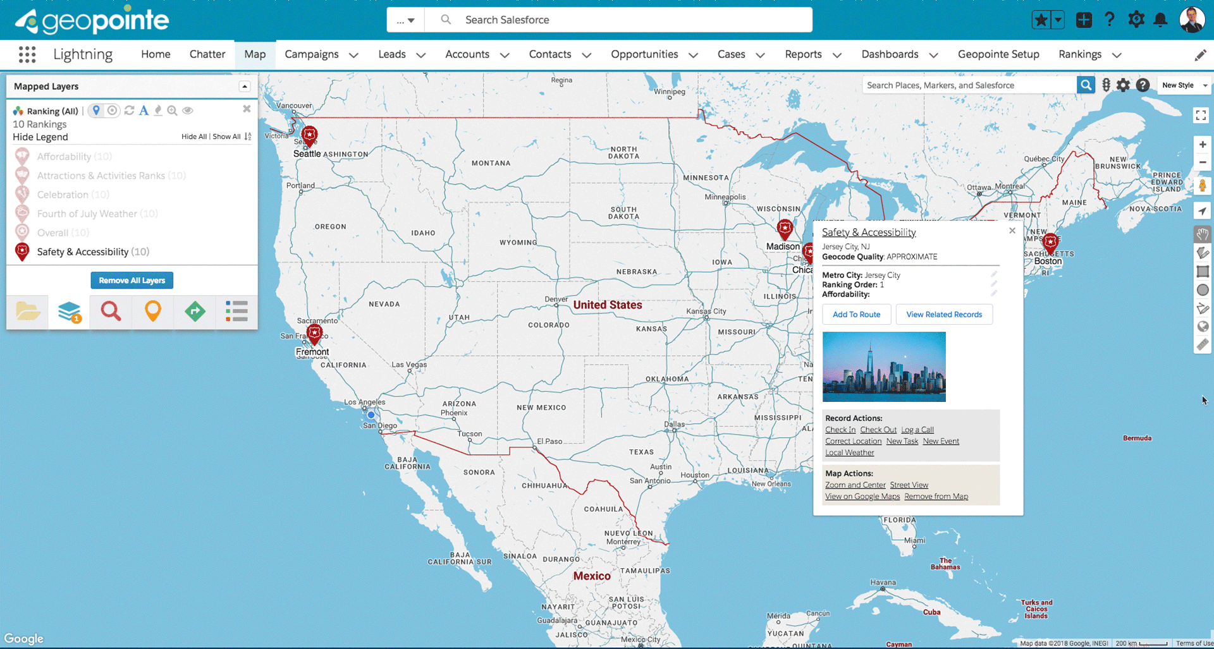The height and width of the screenshot is (649, 1214).
Task: Open the Reports tab
Action: (x=803, y=54)
